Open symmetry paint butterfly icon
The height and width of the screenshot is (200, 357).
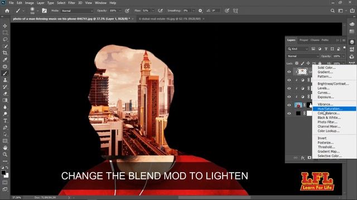point(235,11)
